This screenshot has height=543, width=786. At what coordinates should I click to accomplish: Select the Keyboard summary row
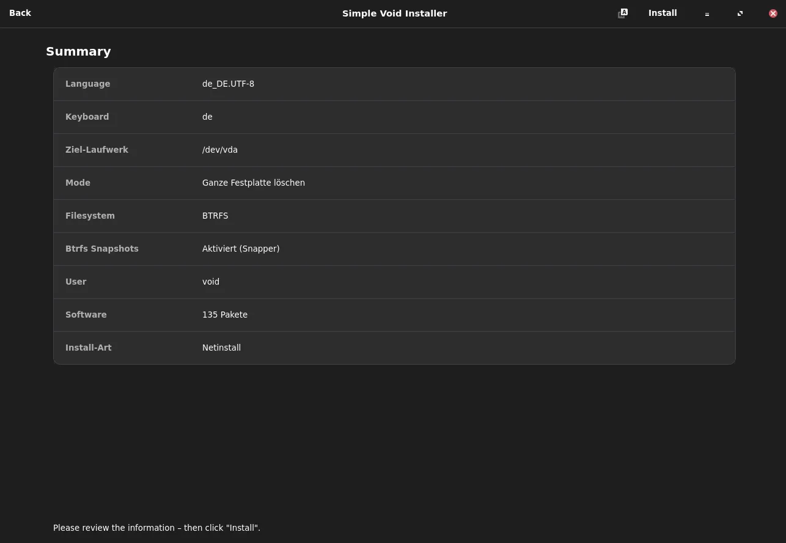click(x=394, y=117)
